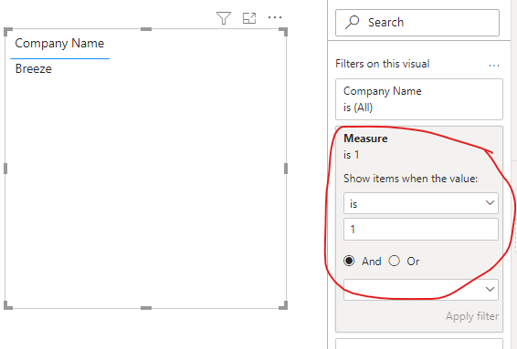Click the top-center resize handle of the table visual
The width and height of the screenshot is (517, 349).
coord(146,29)
